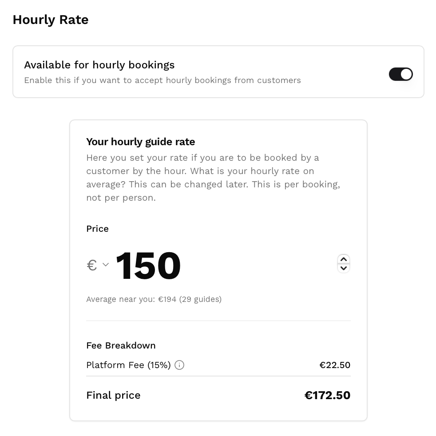Click the Final price amount €172.50

pyautogui.click(x=327, y=395)
